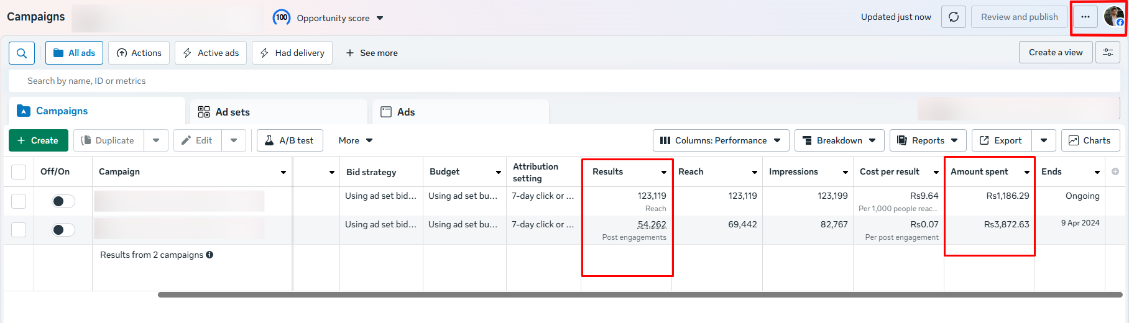Click the green Create button

(x=38, y=141)
